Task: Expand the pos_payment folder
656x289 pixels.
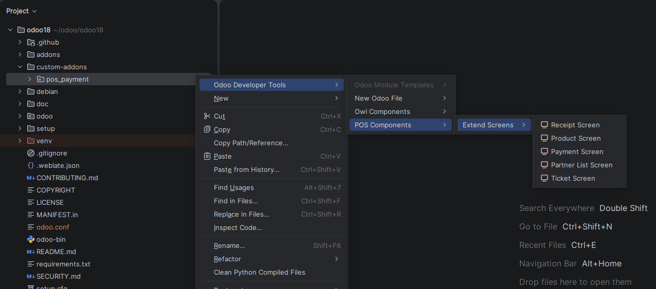Action: click(x=30, y=79)
